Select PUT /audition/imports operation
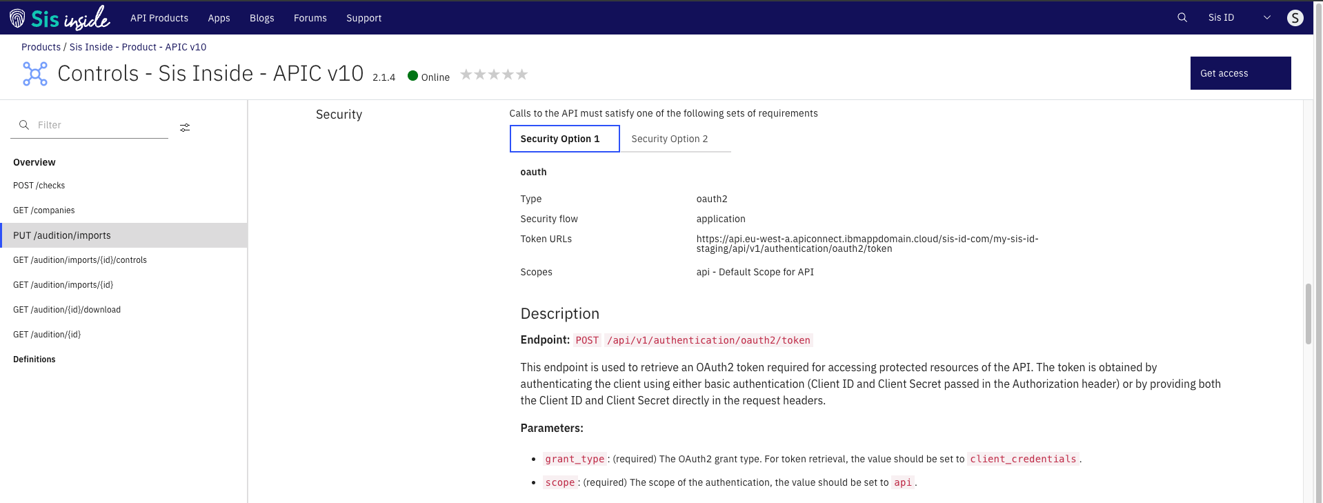This screenshot has height=503, width=1323. [124, 235]
